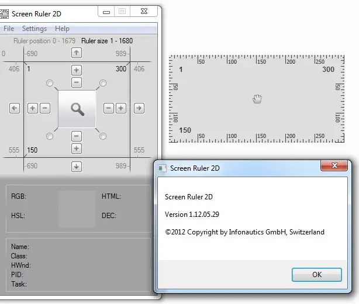Image resolution: width=359 pixels, height=304 pixels.
Task: Click 'Version 1.12.05.29' text in dialog
Action: tap(192, 215)
